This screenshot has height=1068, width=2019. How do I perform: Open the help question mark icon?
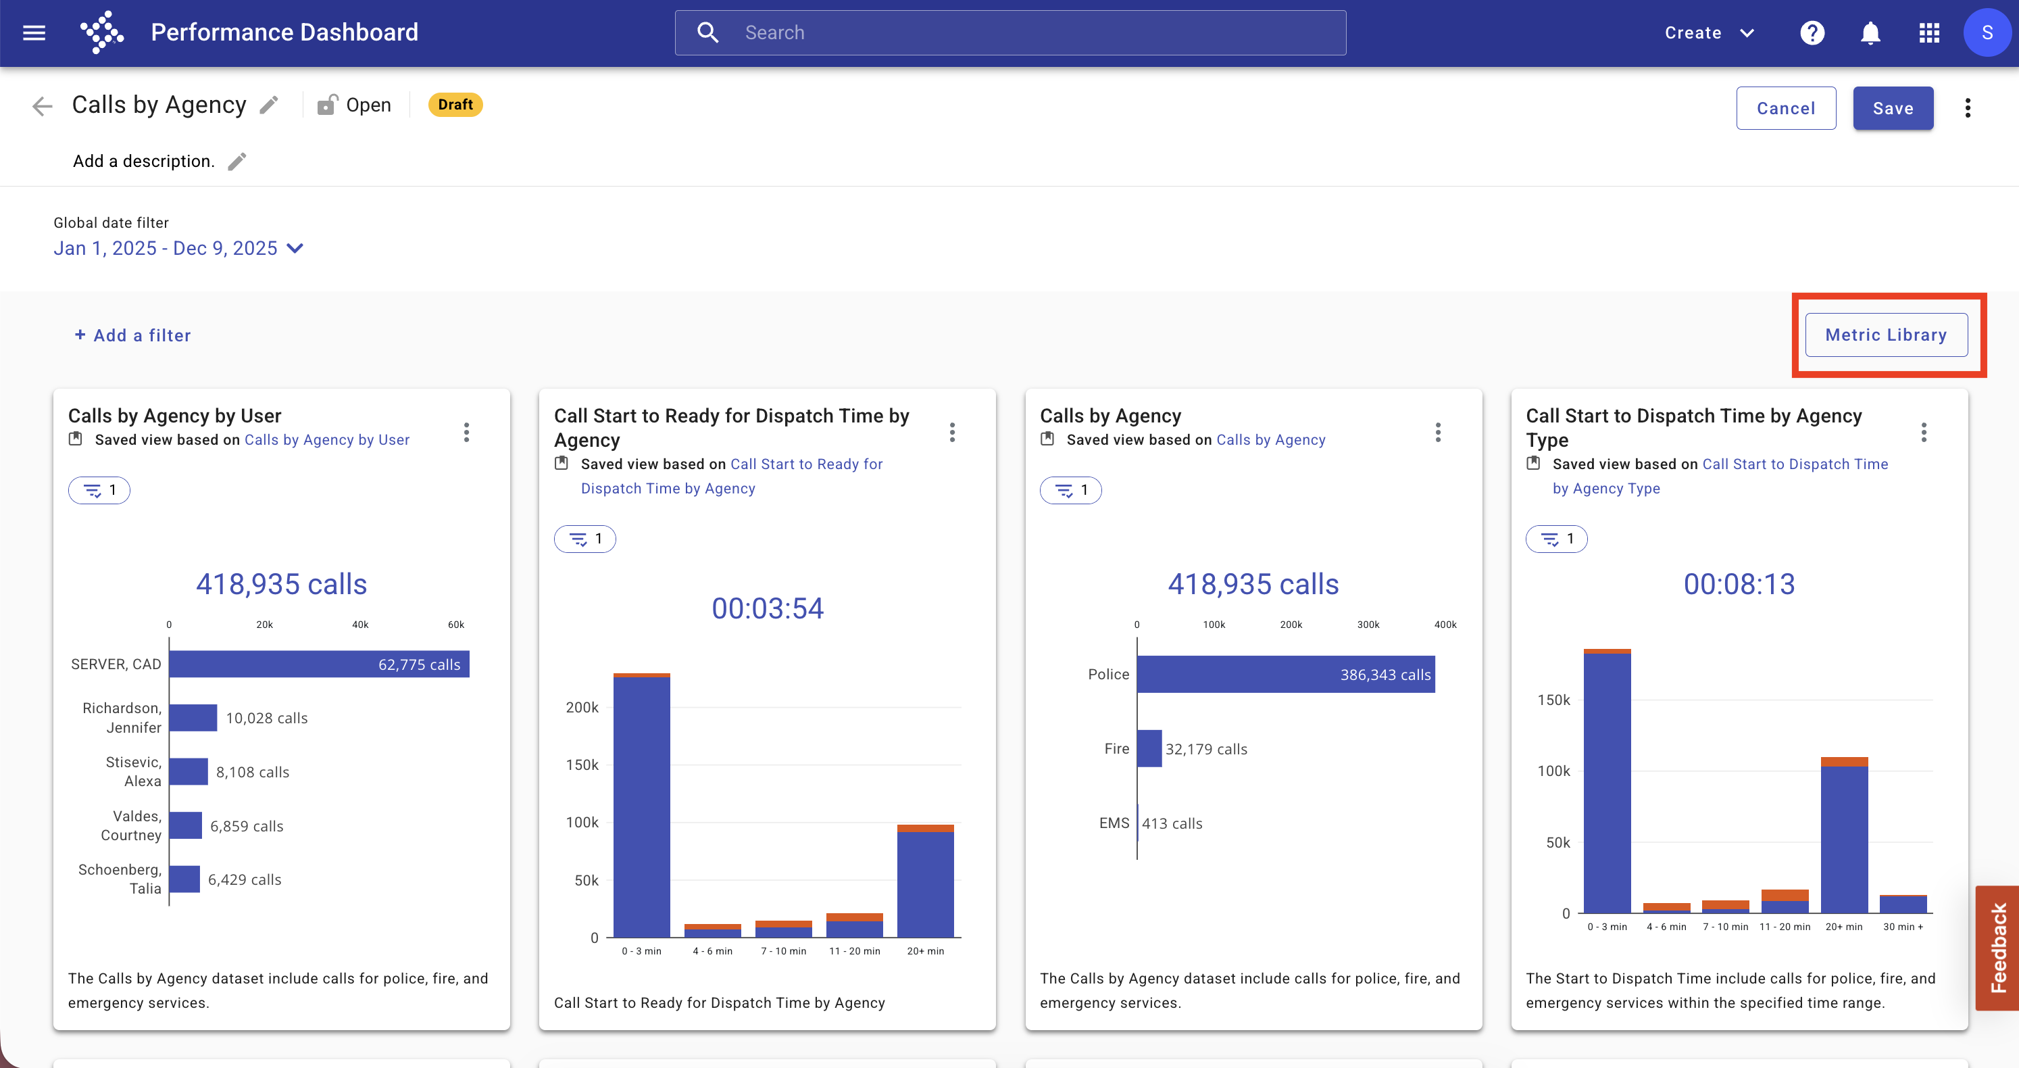point(1812,33)
